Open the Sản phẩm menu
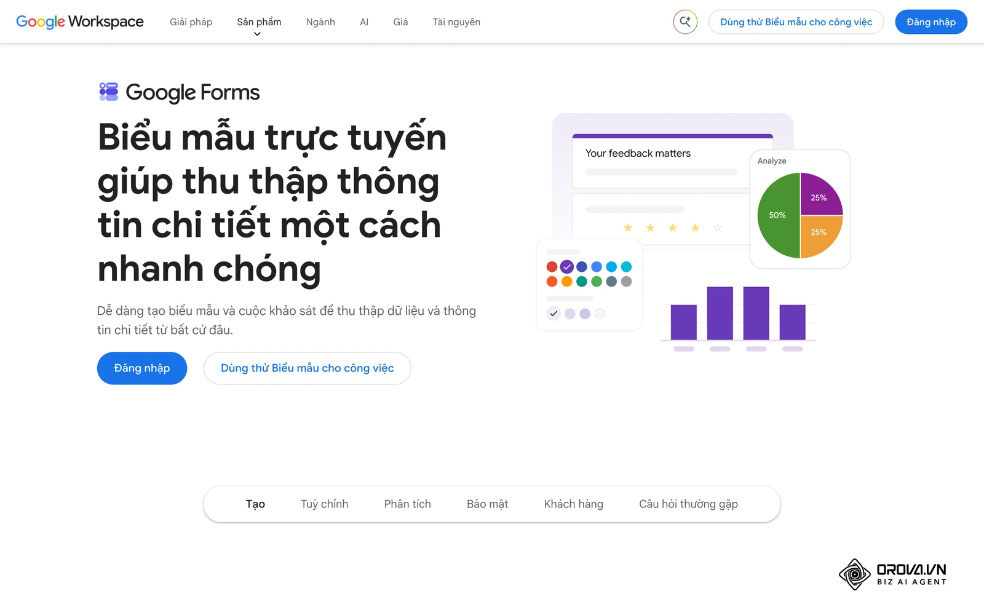984x615 pixels. pyautogui.click(x=259, y=22)
